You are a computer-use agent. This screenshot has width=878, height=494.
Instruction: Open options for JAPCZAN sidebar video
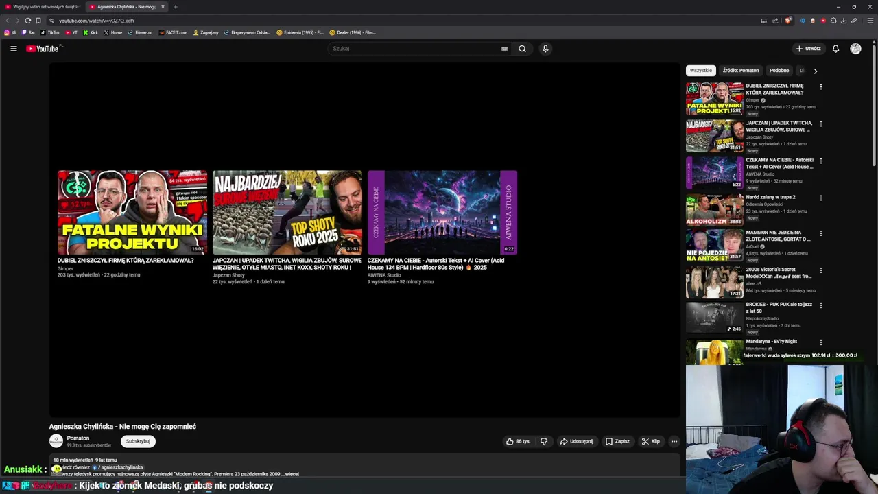820,124
